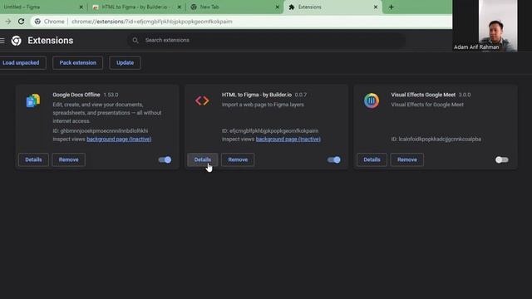
Task: Click the ID text of Google Docs Offline
Action: pyautogui.click(x=101, y=131)
